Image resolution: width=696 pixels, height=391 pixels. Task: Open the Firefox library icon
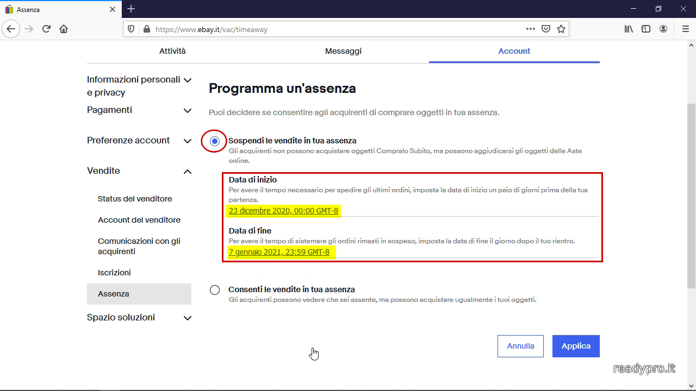629,29
